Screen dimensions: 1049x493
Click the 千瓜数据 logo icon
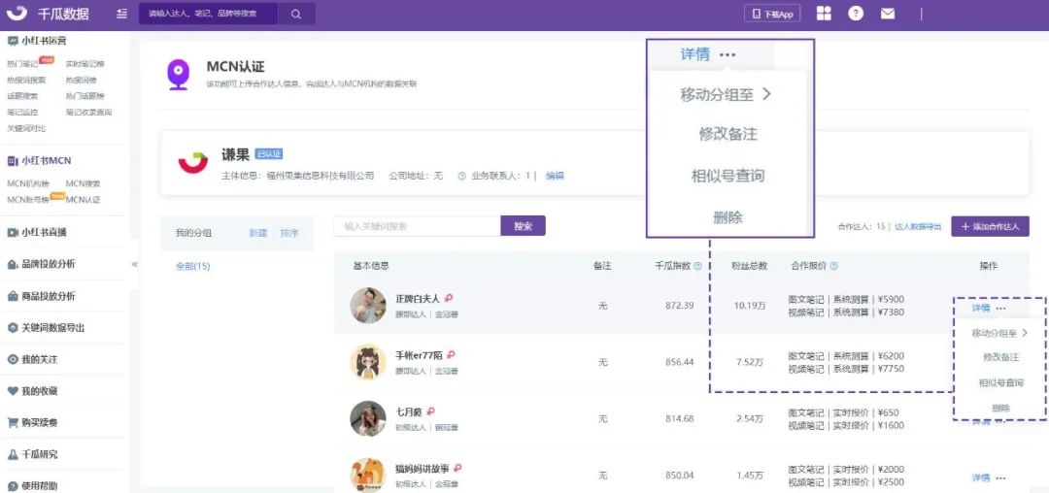(17, 13)
